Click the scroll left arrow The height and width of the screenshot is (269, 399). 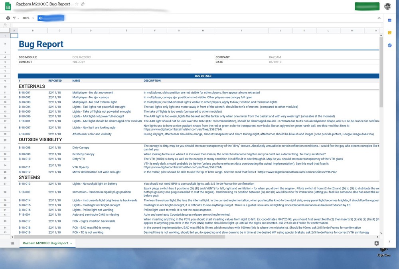point(12,237)
